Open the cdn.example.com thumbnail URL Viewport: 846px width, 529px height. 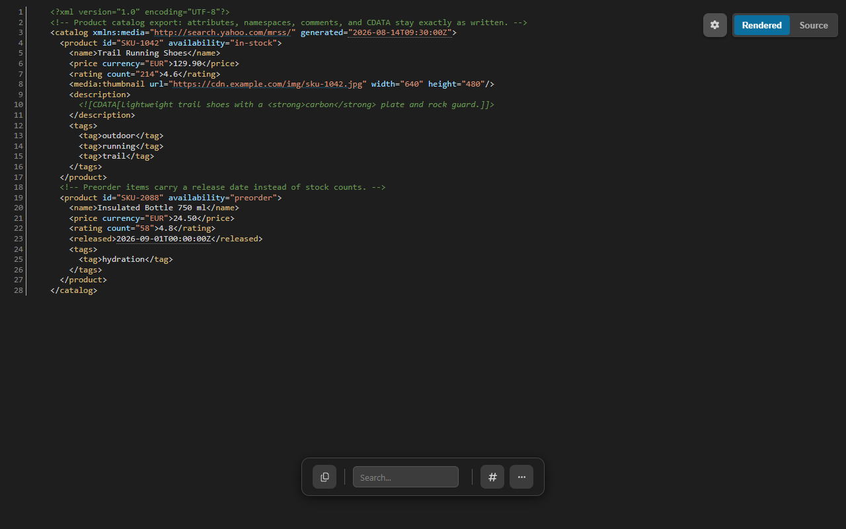tap(267, 84)
